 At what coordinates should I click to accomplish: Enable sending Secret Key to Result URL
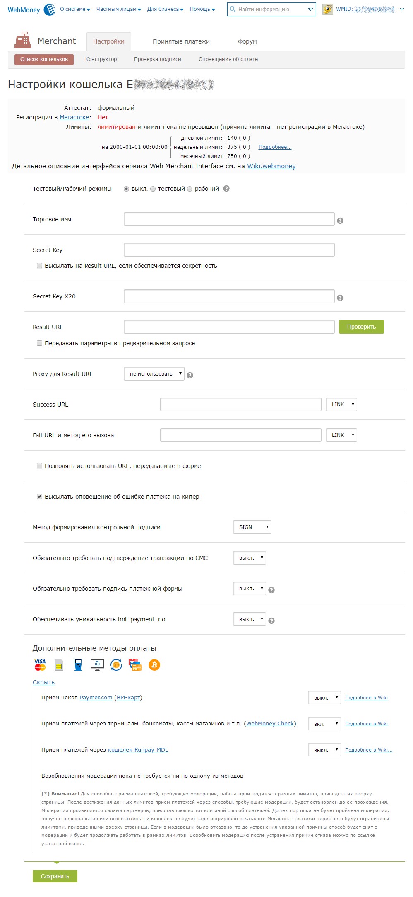pyautogui.click(x=40, y=266)
